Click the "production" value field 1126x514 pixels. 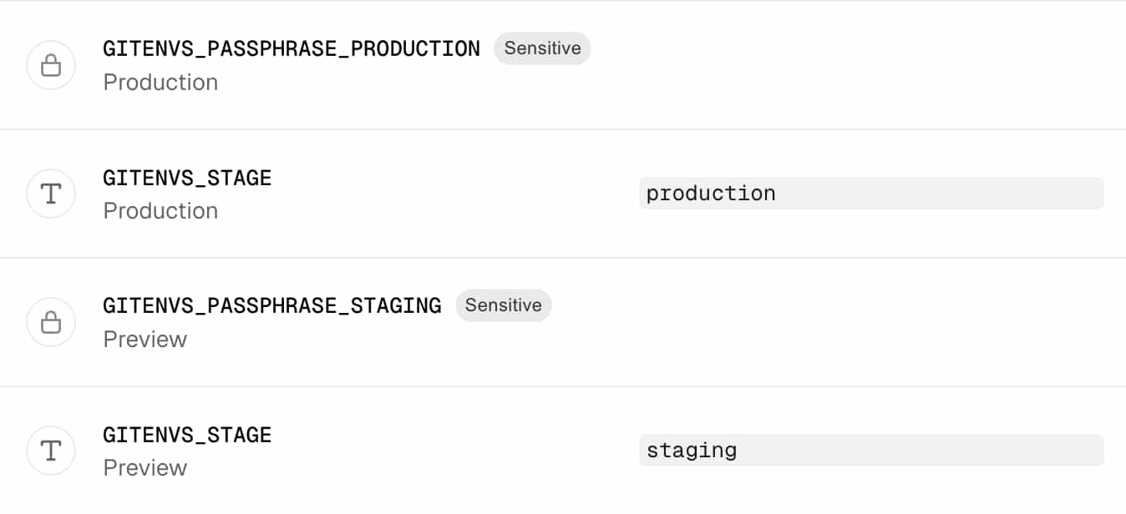point(870,194)
